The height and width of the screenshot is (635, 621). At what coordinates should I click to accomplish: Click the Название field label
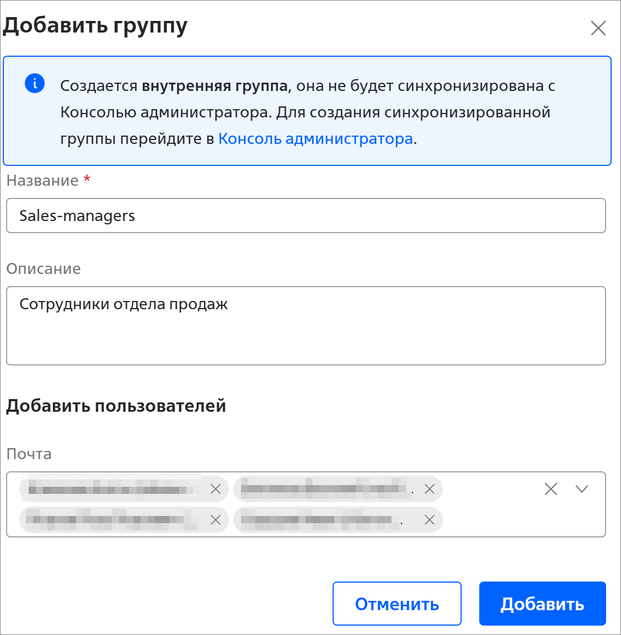click(x=42, y=181)
